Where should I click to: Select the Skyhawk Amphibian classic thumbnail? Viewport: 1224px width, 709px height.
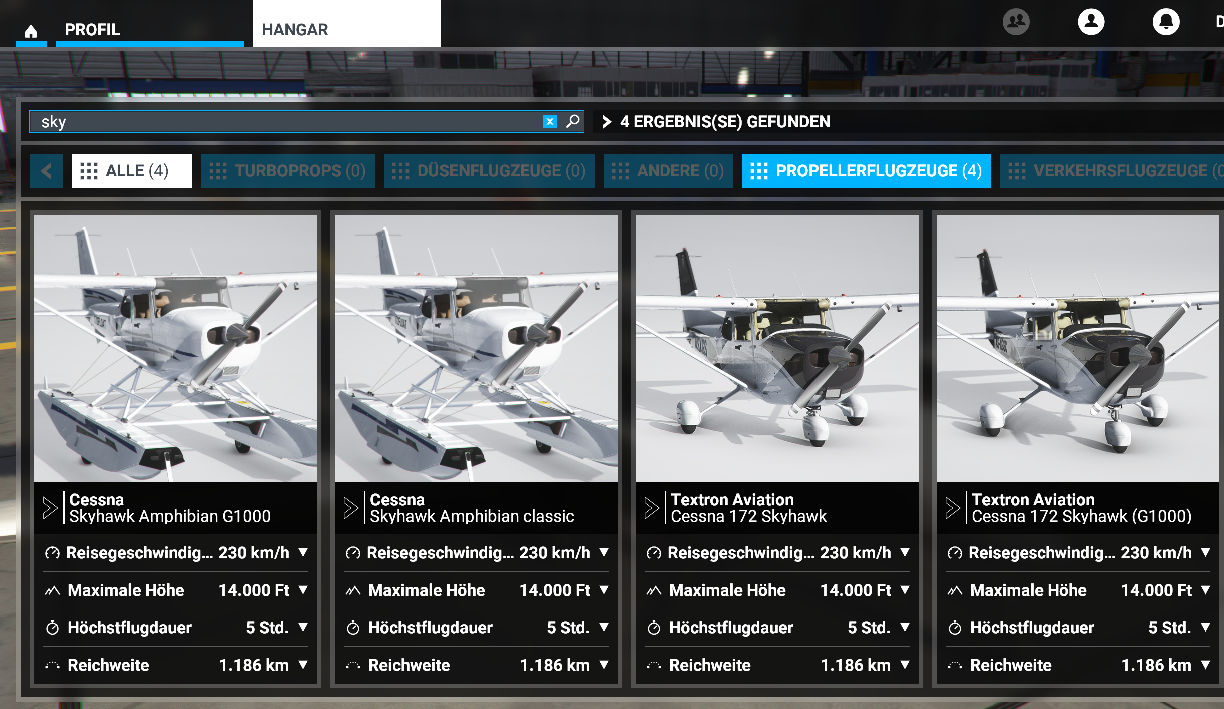coord(476,348)
